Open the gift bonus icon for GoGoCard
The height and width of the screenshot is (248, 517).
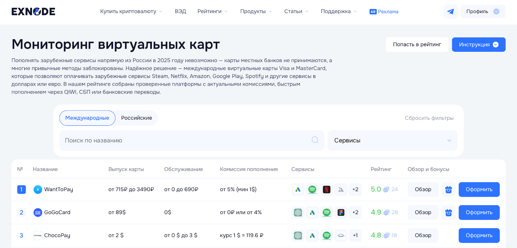pos(448,212)
